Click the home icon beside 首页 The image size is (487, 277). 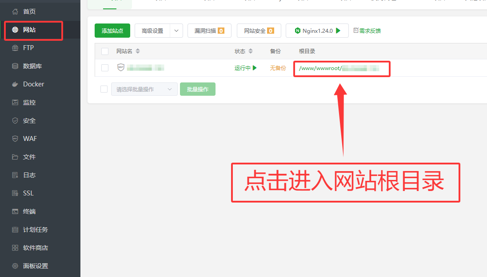tap(15, 12)
